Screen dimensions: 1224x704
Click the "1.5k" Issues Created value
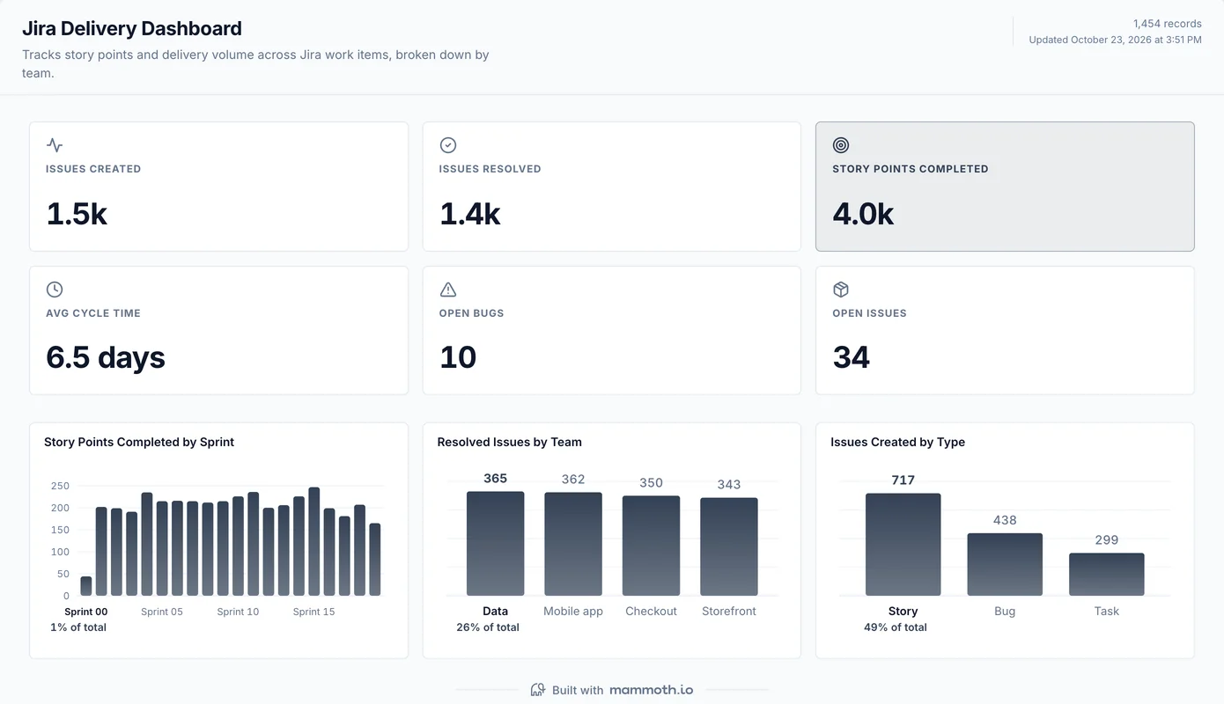click(x=77, y=214)
